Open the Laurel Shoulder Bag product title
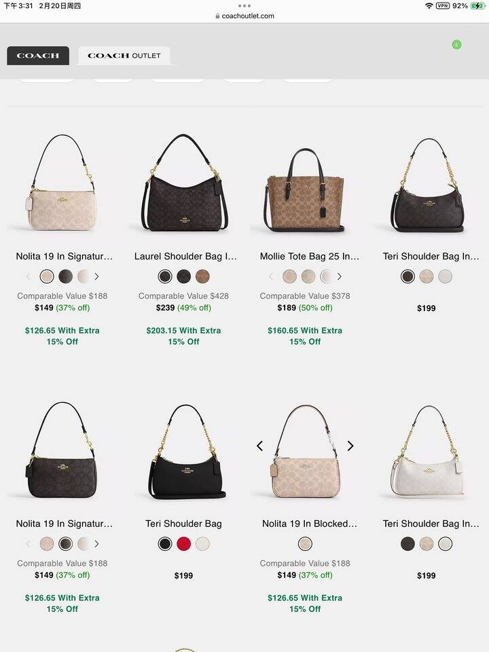Screen dimensions: 489x652 [x=185, y=257]
